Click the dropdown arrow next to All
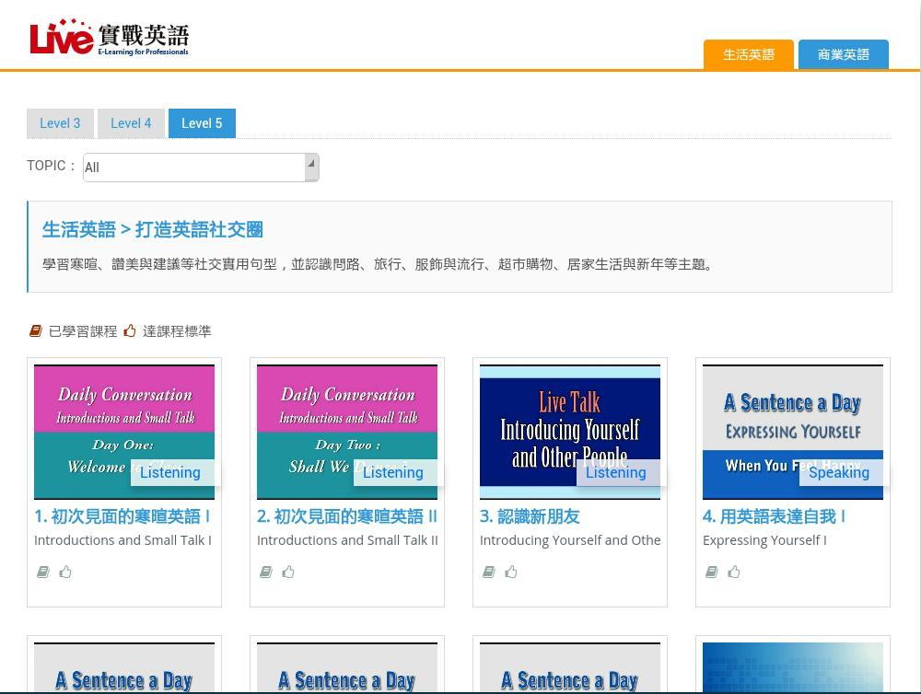This screenshot has width=921, height=694. point(309,167)
